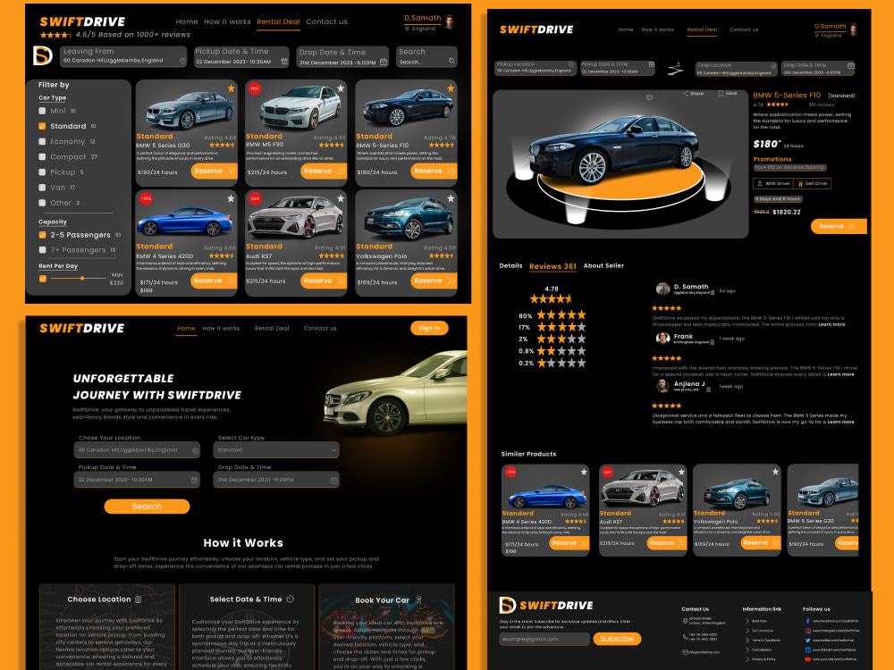Click the route swap icon between locations
The image size is (894, 670).
675,70
